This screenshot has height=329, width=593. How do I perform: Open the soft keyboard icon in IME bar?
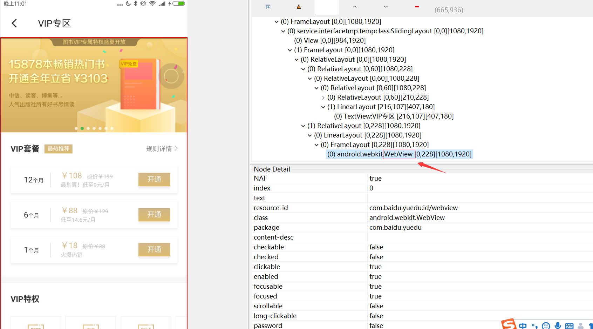click(570, 326)
